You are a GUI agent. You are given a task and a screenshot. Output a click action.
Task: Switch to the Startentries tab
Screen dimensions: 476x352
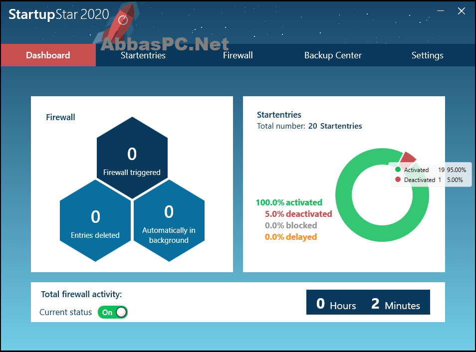point(143,55)
